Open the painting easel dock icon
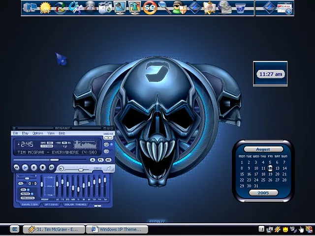Screen dimensions: 315x236 [x=209, y=8]
